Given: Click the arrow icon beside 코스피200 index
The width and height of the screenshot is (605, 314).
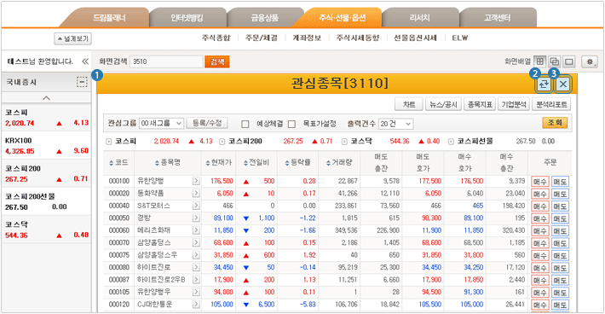Looking at the screenshot, I should (x=222, y=142).
